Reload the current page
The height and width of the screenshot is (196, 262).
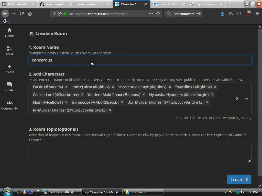[22, 14]
